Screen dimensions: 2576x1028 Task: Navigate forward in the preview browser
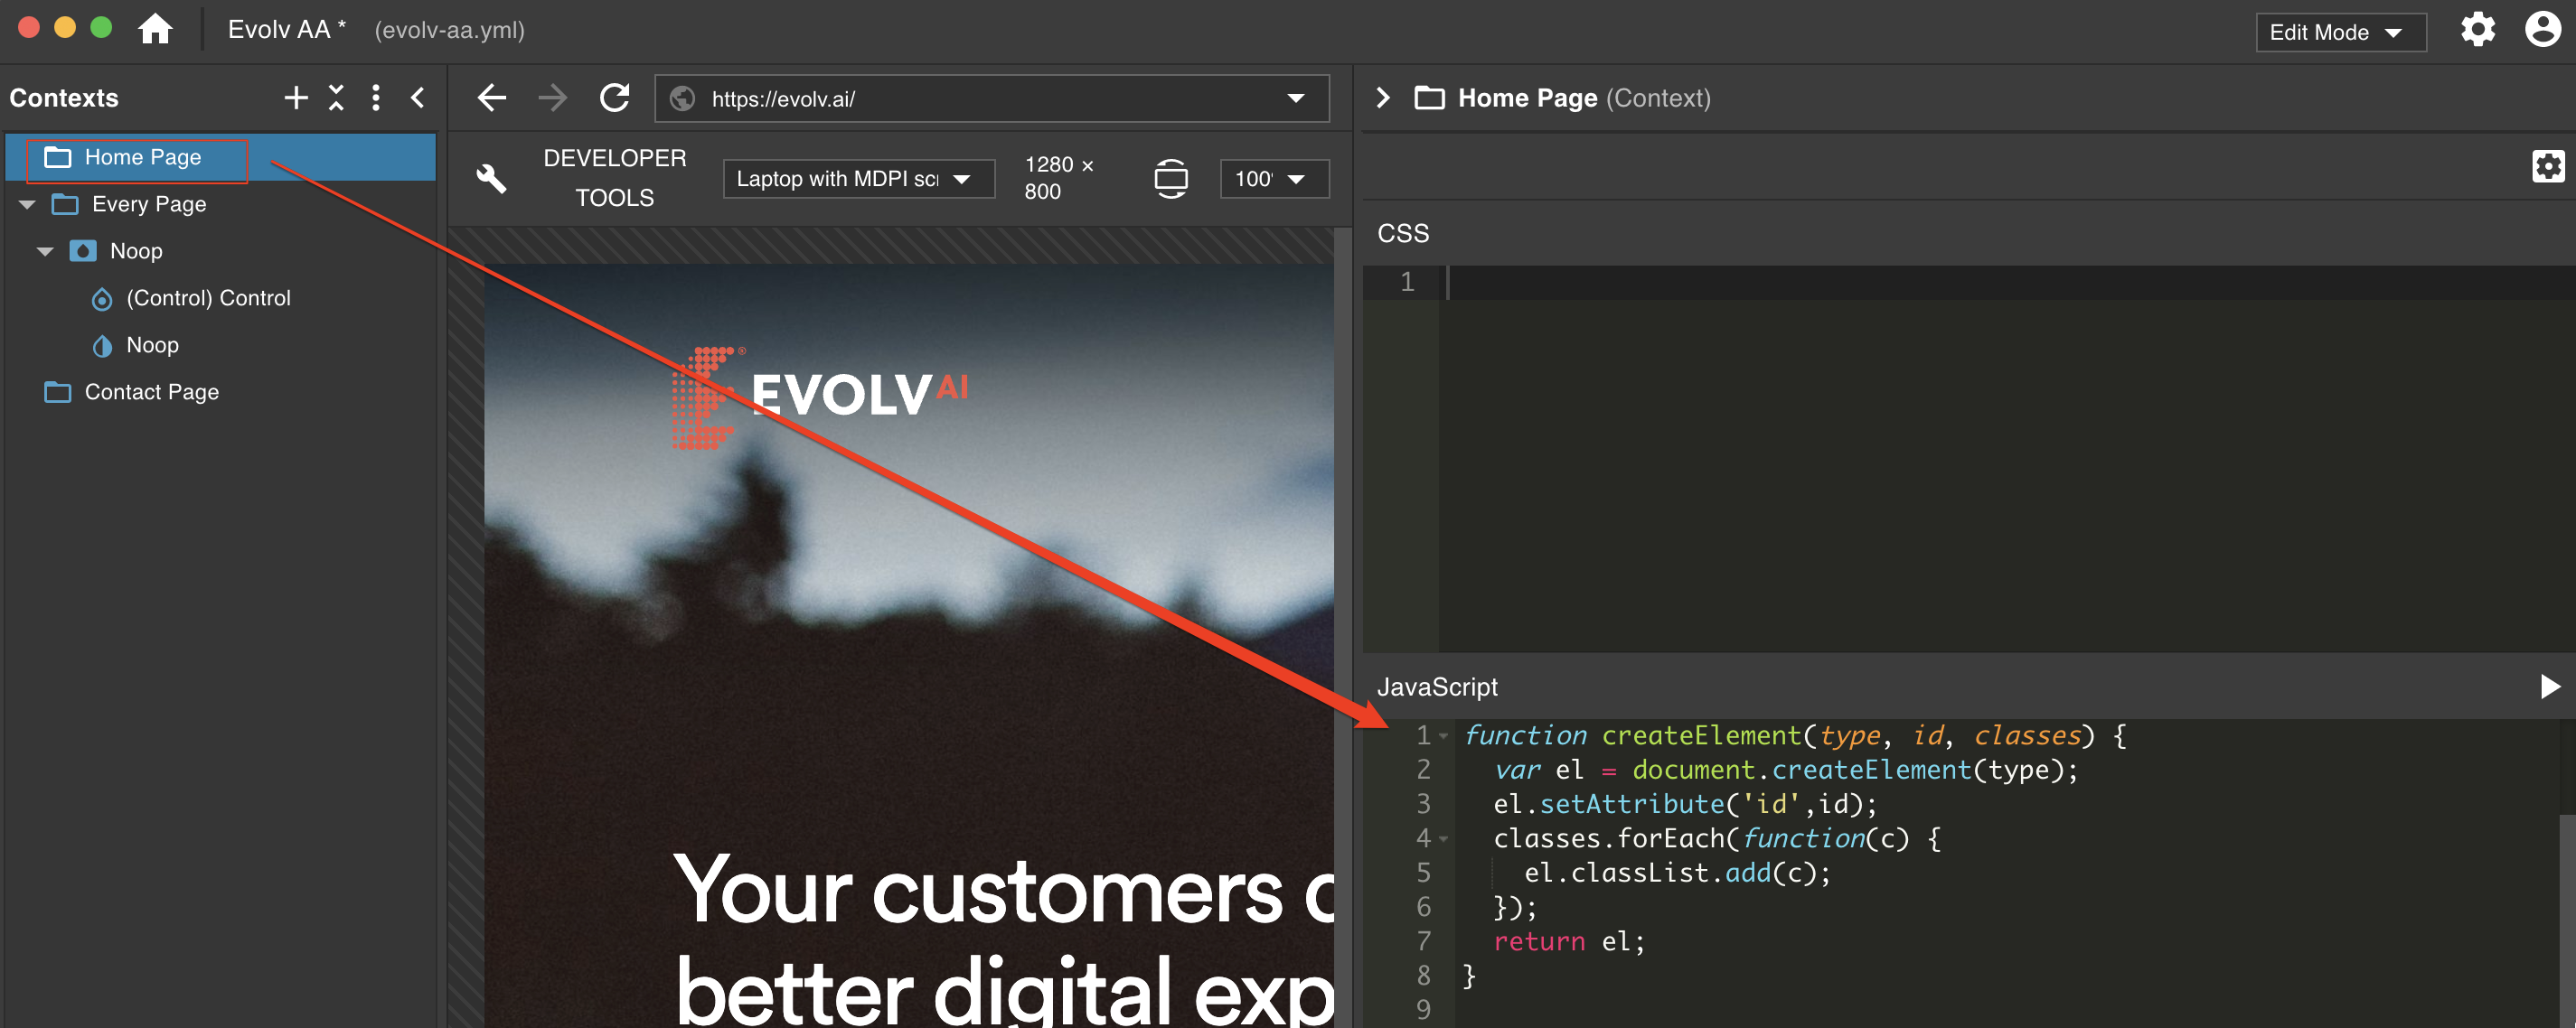[x=552, y=98]
